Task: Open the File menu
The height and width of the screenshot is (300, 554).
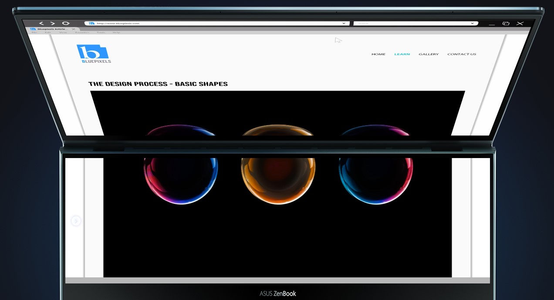Action: [34, 33]
